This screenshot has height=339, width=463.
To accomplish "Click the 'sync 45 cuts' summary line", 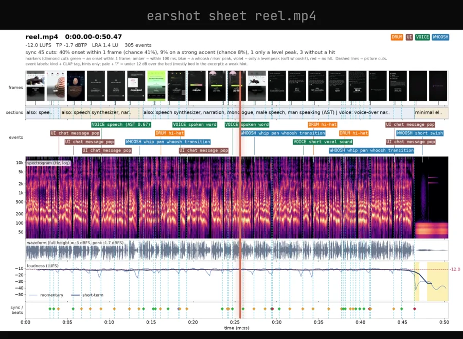I will tap(180, 53).
